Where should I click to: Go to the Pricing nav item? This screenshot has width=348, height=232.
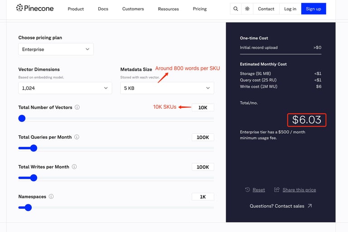(200, 9)
